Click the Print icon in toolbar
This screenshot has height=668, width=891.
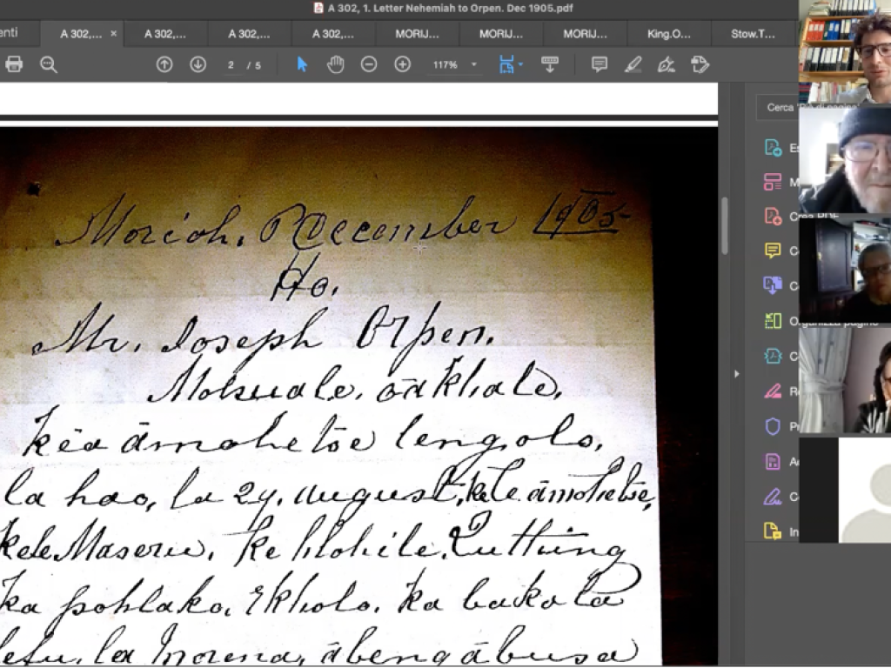14,64
